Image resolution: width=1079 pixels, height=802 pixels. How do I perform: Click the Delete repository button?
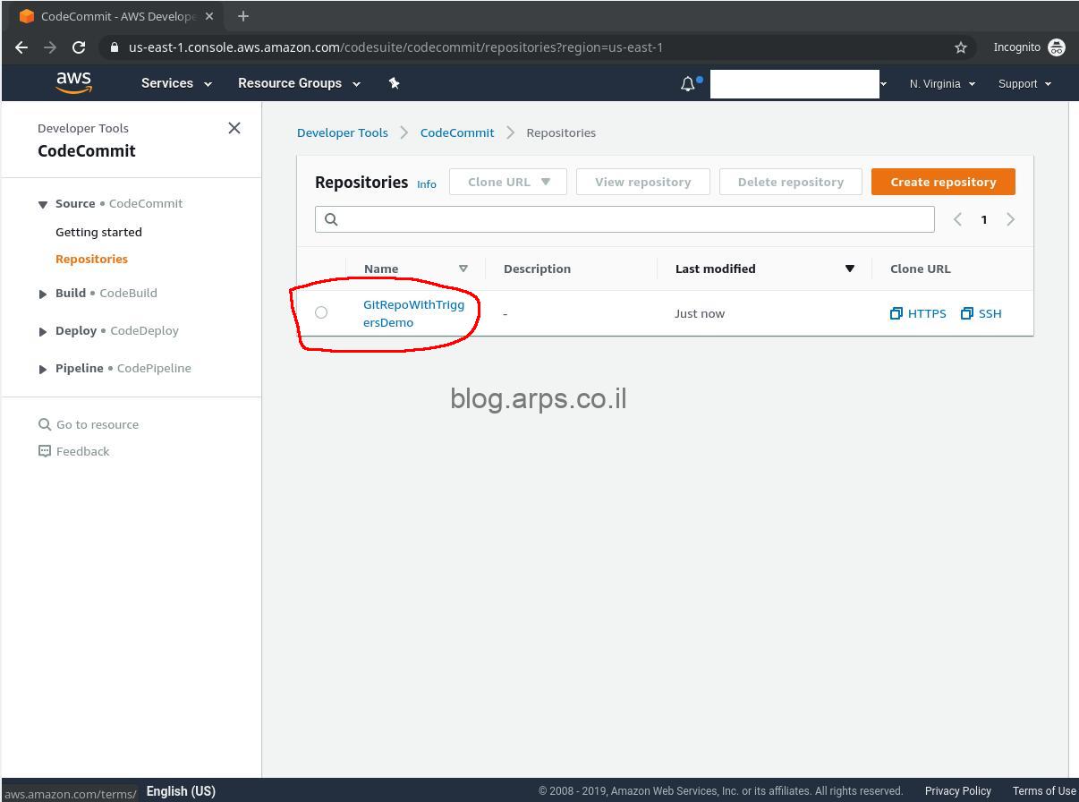(x=790, y=182)
